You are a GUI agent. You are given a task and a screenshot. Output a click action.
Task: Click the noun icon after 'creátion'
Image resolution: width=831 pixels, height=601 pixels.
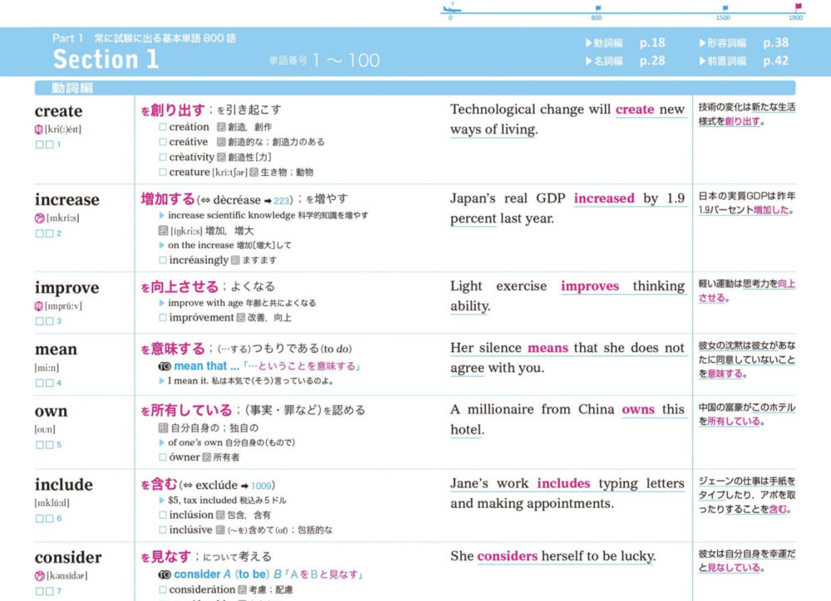click(221, 127)
